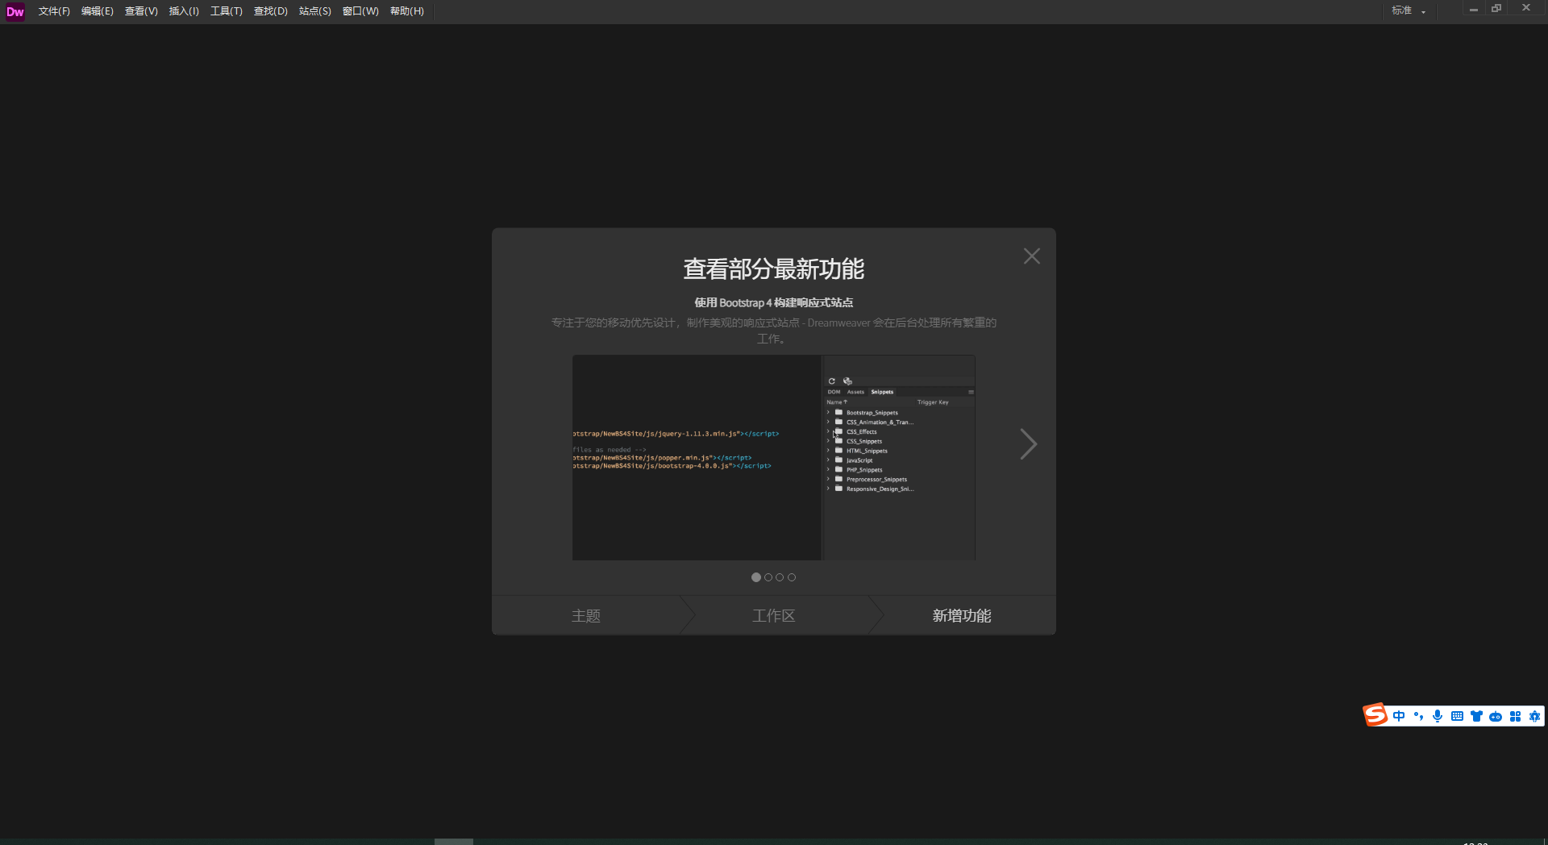This screenshot has width=1548, height=845.
Task: Open the last Sogou toolbar icon
Action: pyautogui.click(x=1534, y=716)
